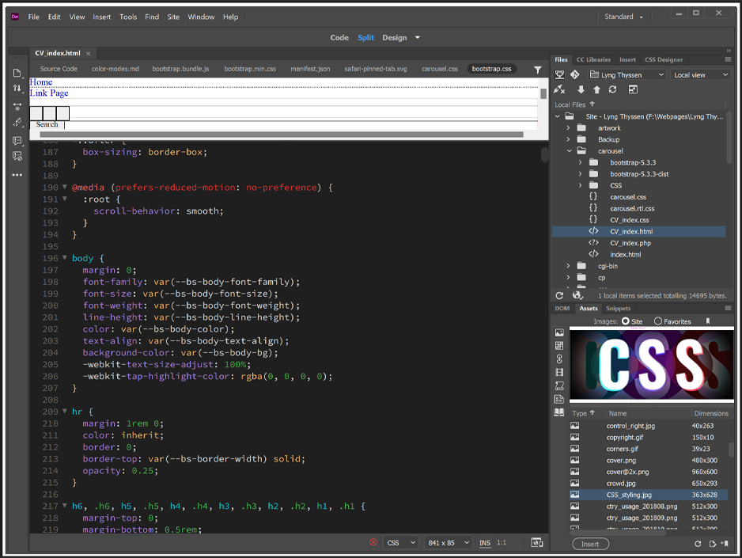Switch to the CSS Designer tab

point(663,59)
